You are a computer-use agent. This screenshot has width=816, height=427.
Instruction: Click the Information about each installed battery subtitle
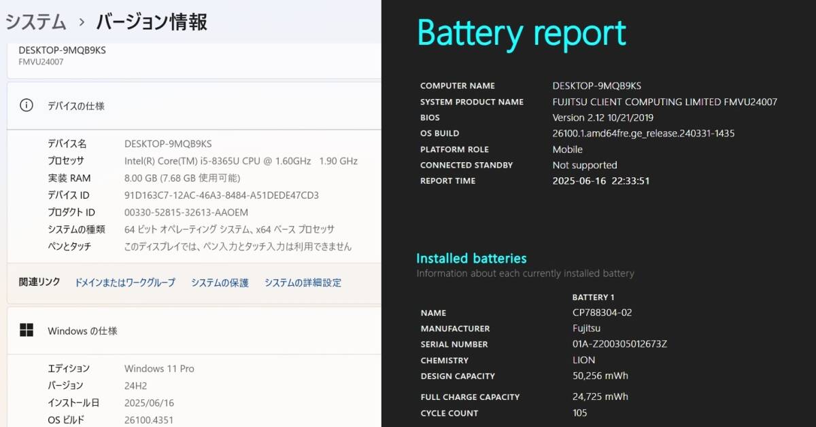[525, 274]
